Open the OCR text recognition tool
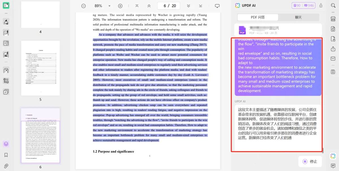This screenshot has height=171, width=339. pos(333,19)
